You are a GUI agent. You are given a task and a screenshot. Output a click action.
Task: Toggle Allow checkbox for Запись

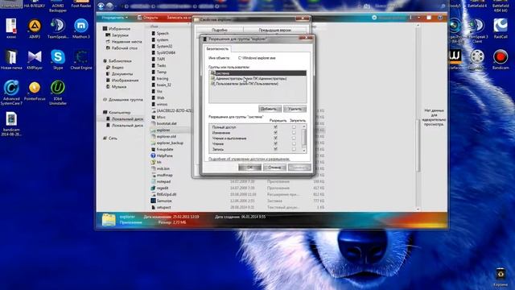coord(275,149)
